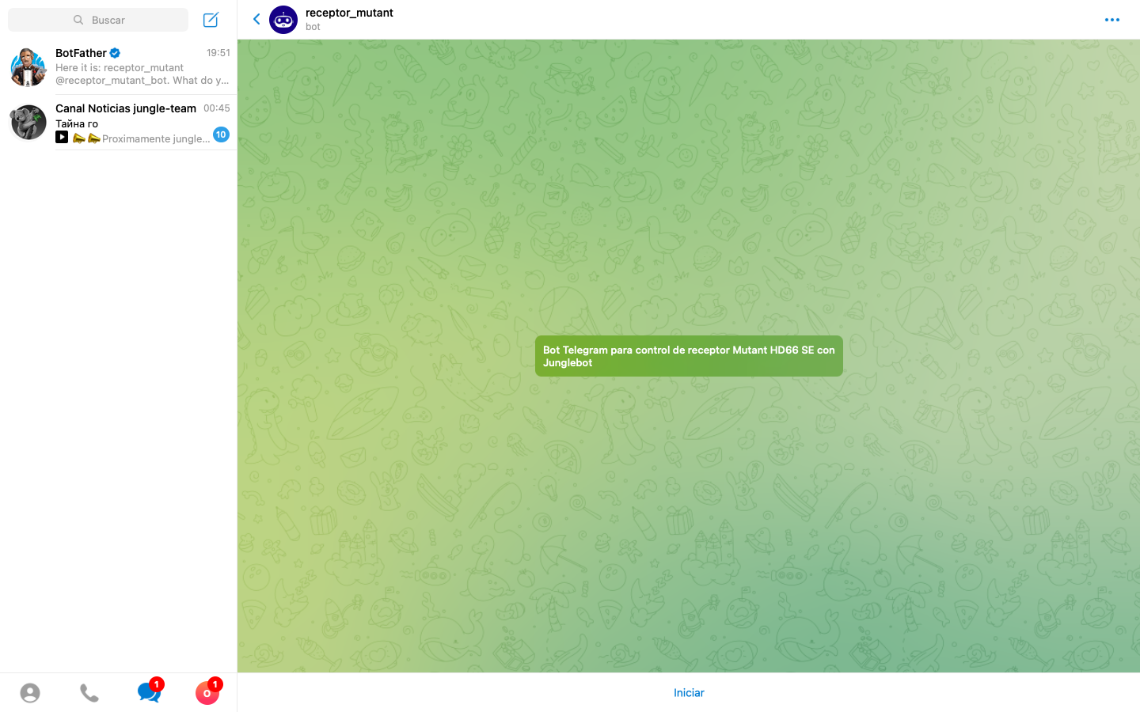Screen dimensions: 1140x712
Task: Click the compose new message icon
Action: pyautogui.click(x=211, y=20)
